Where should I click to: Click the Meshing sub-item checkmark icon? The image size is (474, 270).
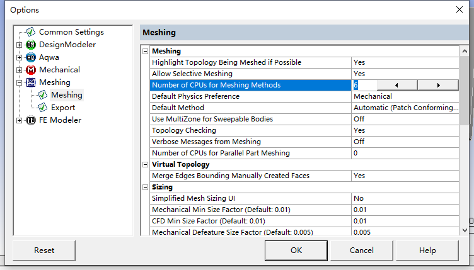(43, 95)
